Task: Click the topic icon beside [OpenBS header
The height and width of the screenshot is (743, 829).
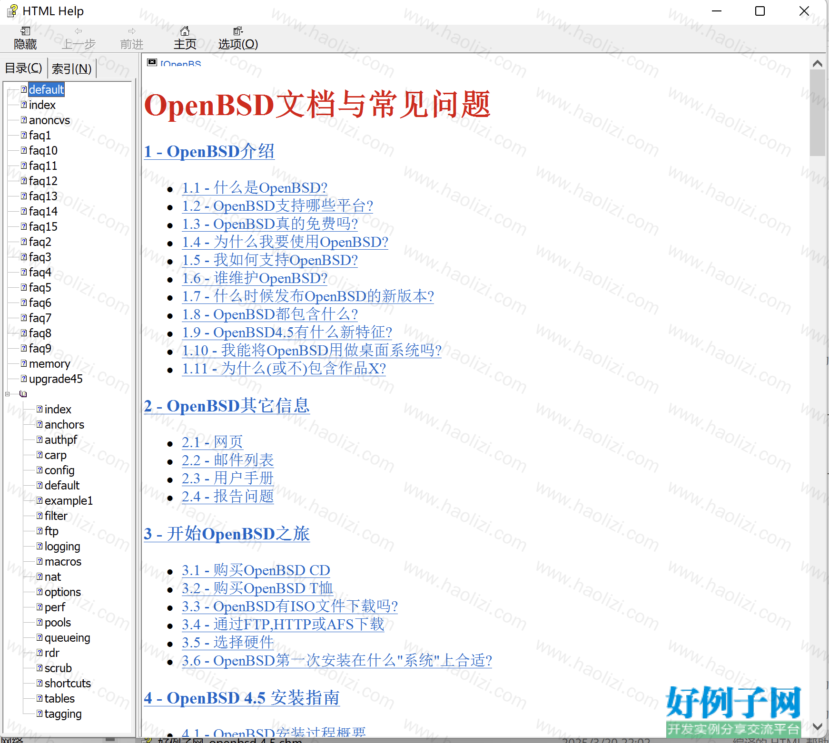Action: [x=152, y=62]
